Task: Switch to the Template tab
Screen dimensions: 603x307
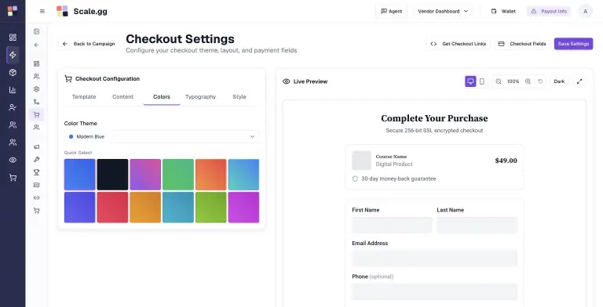Action: (84, 96)
